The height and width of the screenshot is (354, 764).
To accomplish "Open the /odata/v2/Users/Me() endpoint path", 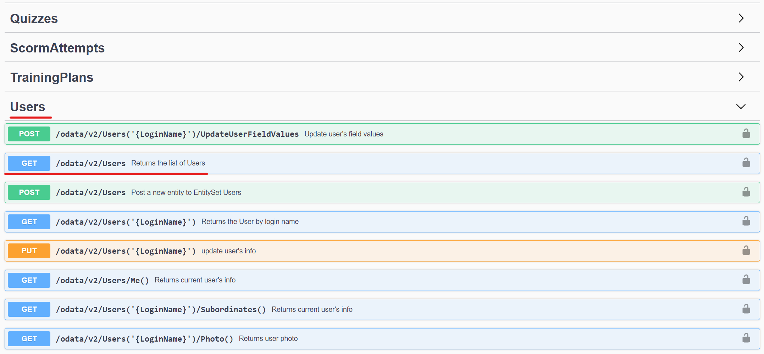I will click(x=103, y=280).
